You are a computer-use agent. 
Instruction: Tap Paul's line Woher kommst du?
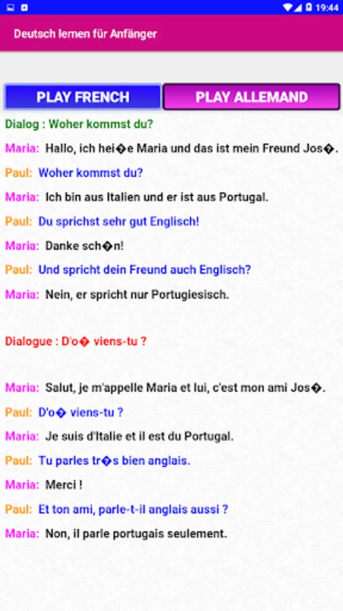tap(90, 172)
